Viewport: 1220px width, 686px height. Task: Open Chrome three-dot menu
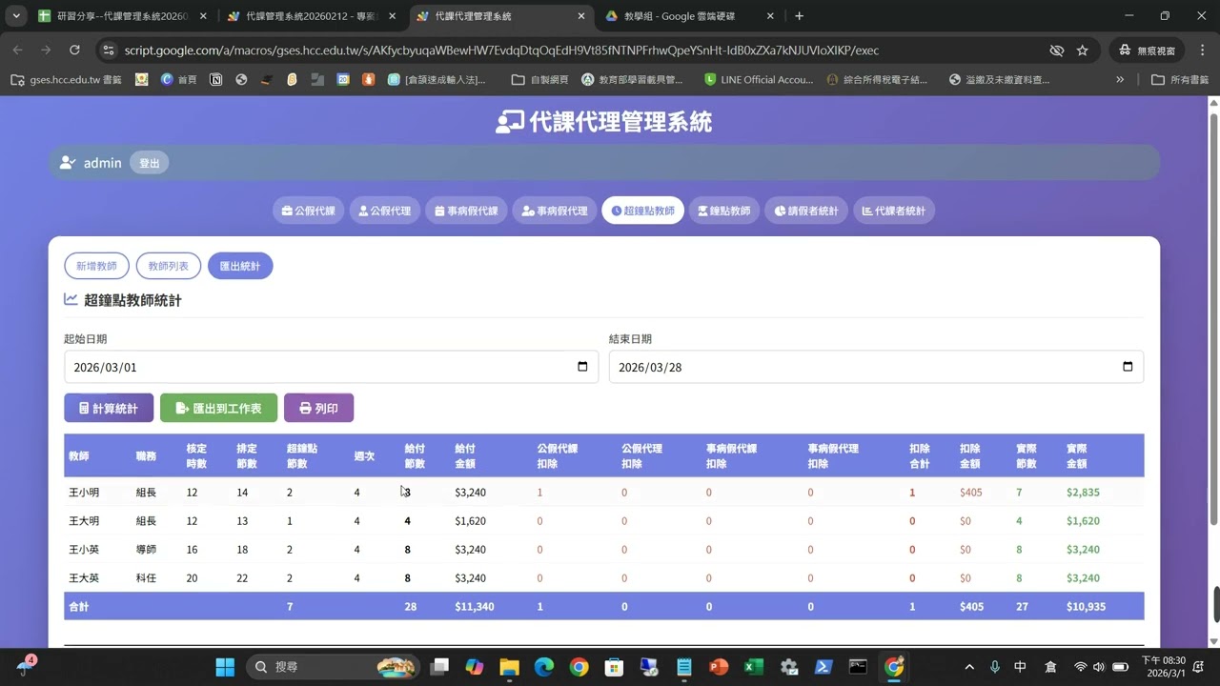[1202, 50]
